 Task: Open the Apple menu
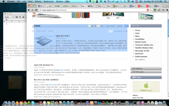pos(3,1)
